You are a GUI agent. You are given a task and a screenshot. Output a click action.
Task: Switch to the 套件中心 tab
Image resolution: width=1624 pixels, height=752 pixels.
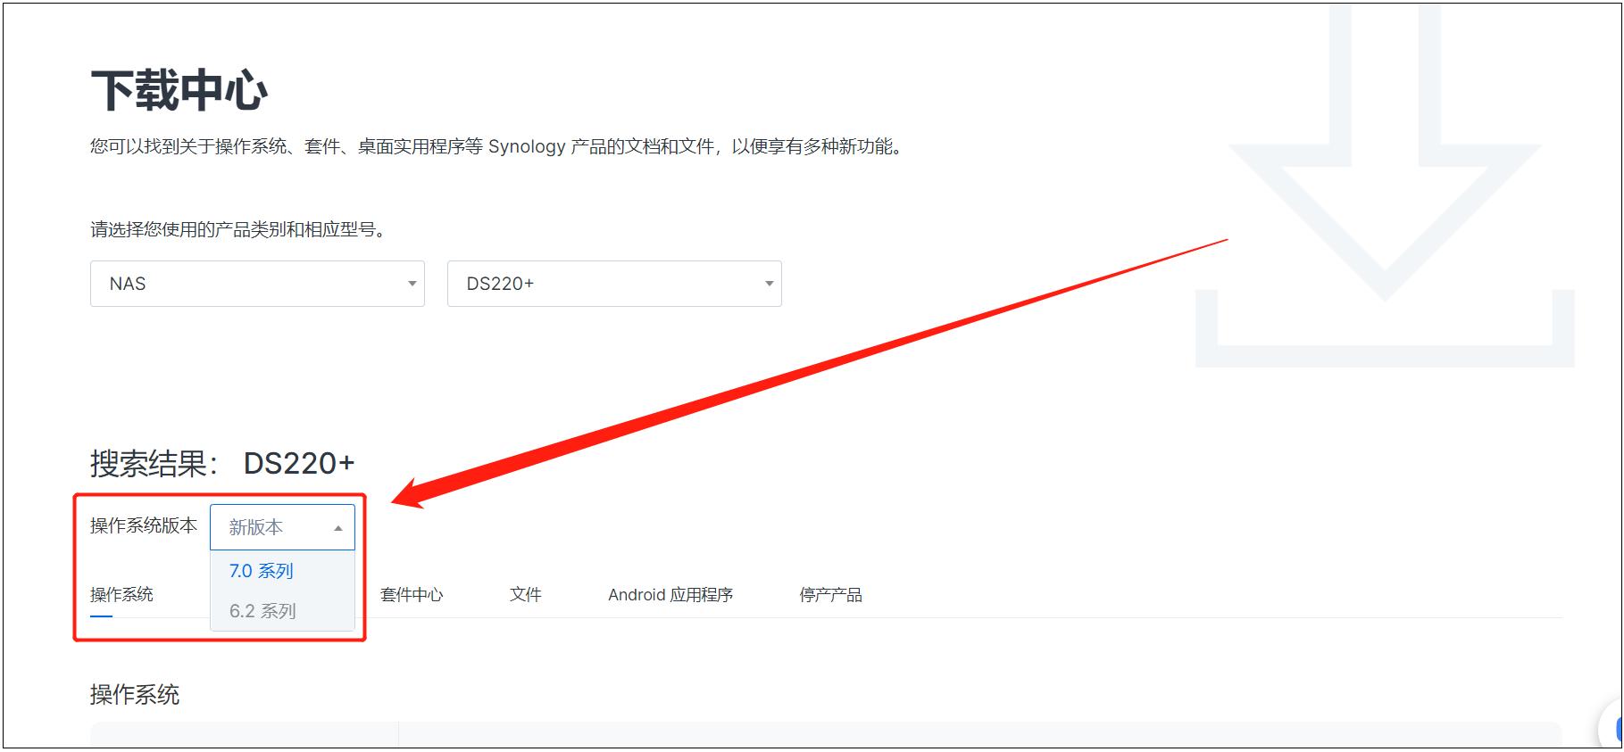click(412, 595)
